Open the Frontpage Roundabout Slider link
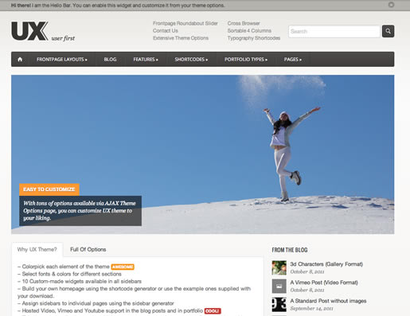 (x=185, y=23)
